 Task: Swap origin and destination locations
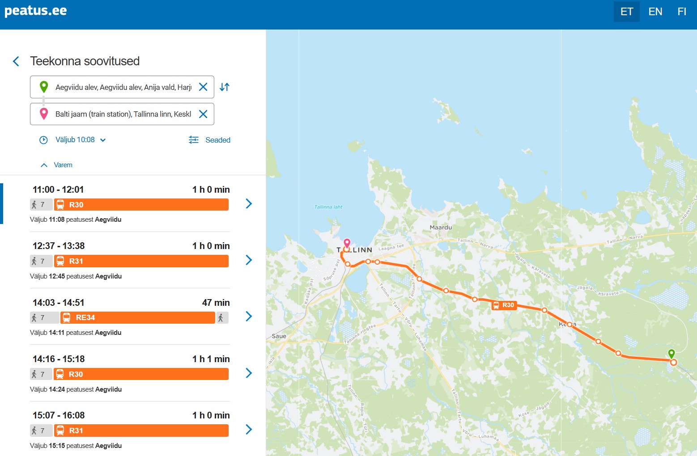[x=225, y=87]
